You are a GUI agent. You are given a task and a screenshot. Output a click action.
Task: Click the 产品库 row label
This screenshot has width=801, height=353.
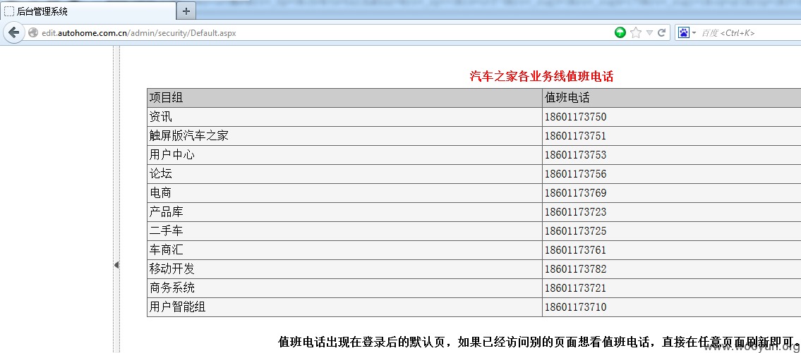point(166,211)
